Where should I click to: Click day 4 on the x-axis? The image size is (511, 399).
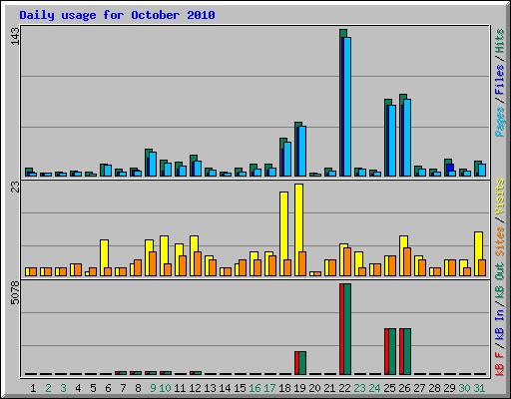78,388
